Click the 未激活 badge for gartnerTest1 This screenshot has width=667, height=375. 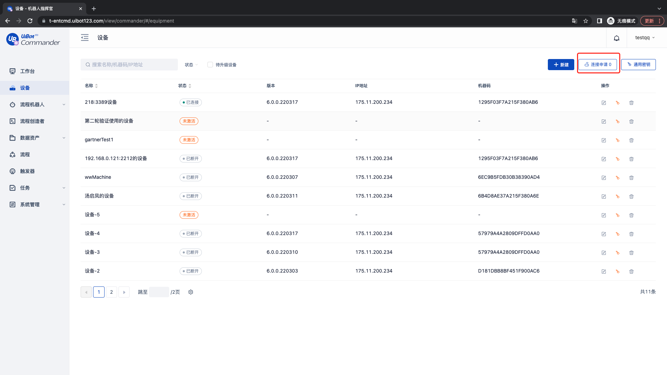click(189, 140)
